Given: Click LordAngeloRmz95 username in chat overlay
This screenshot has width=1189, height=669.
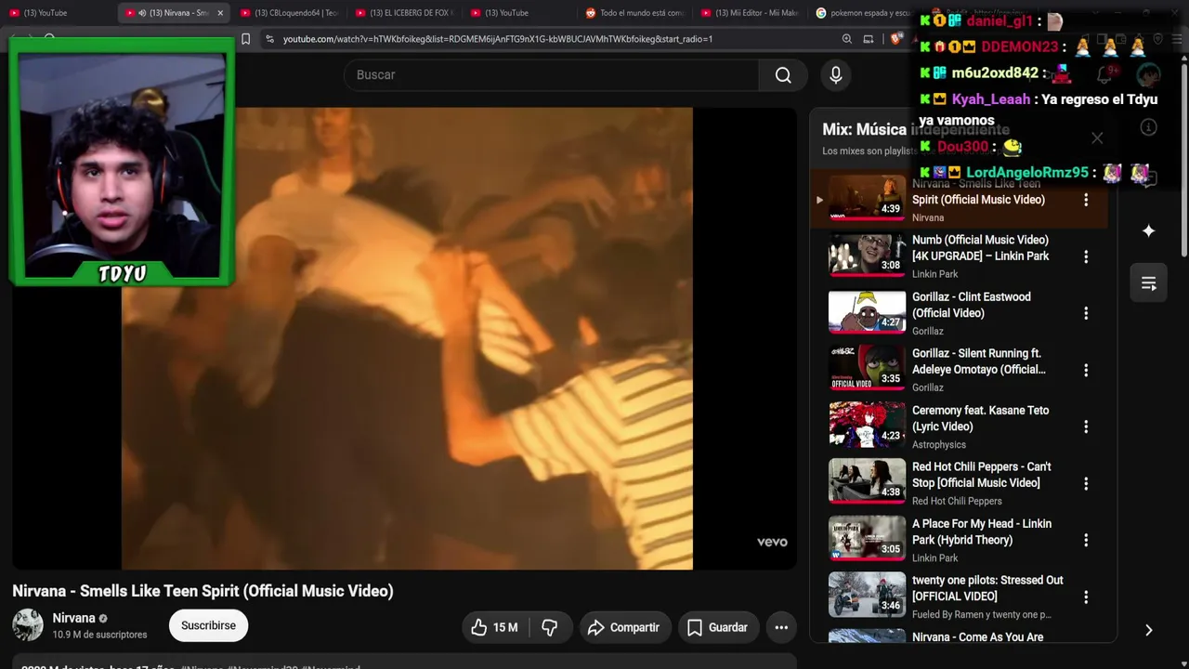Looking at the screenshot, I should click(x=1027, y=173).
